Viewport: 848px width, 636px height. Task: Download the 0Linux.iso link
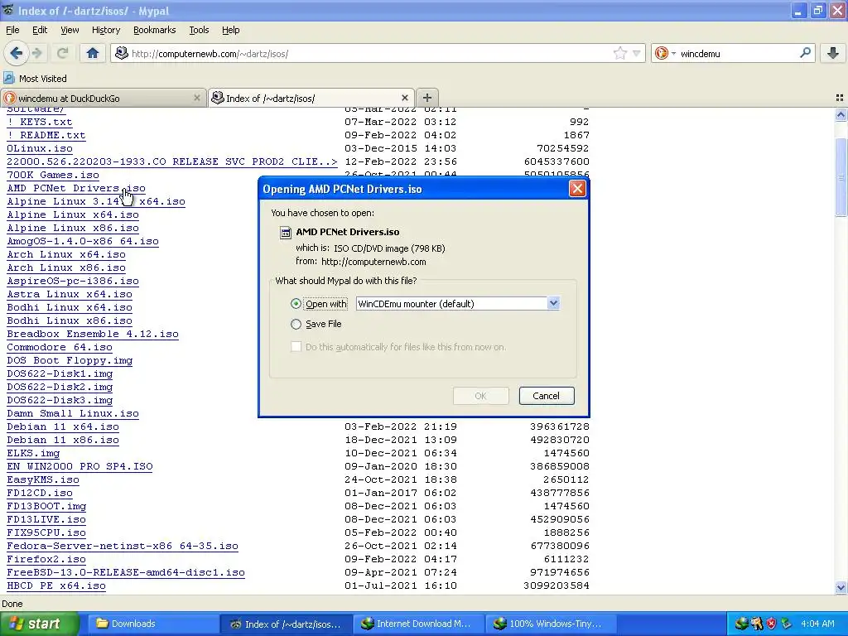(40, 148)
